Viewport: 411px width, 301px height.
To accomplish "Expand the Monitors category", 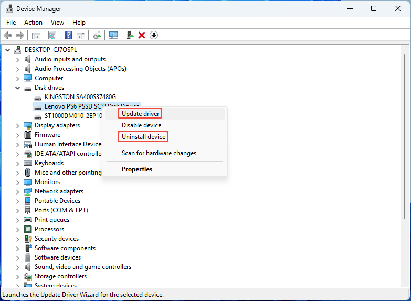I will [17, 182].
